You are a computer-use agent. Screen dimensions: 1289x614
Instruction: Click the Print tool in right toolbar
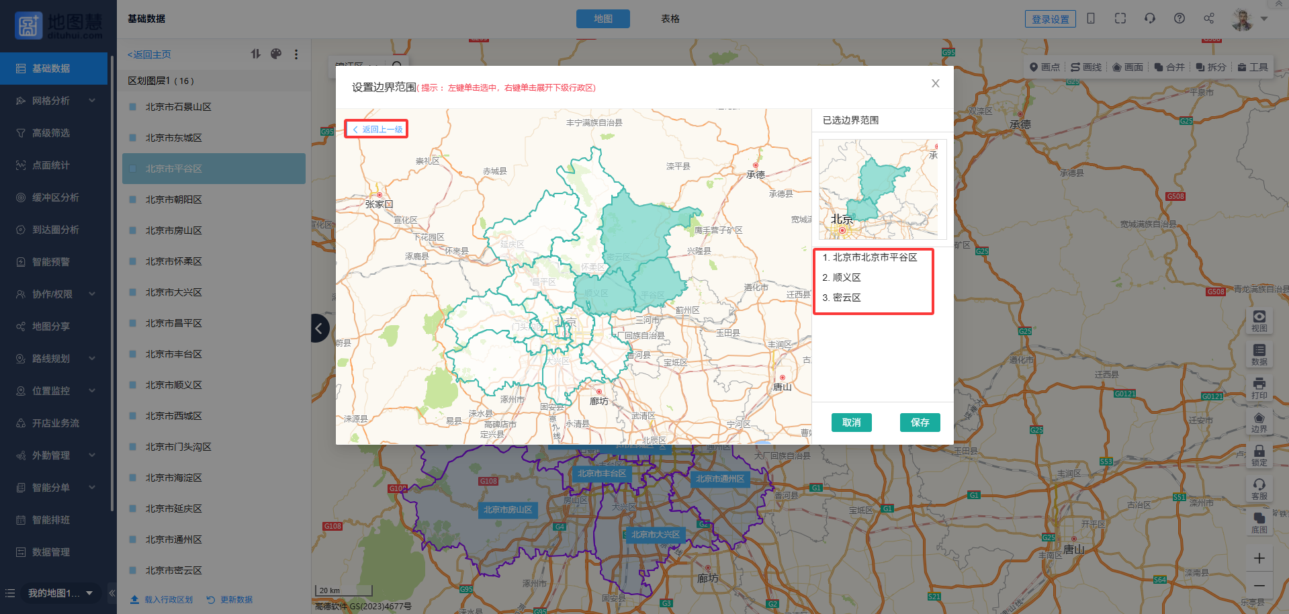[1259, 388]
